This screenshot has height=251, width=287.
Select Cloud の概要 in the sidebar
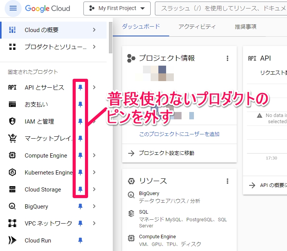coord(53,30)
